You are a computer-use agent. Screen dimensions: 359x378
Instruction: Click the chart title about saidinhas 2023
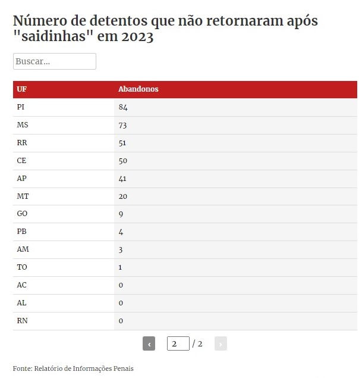(x=165, y=29)
